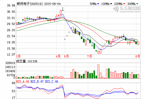The image size is (141, 99).
Task: Click the 6月 time axis label
Action: click(66, 56)
